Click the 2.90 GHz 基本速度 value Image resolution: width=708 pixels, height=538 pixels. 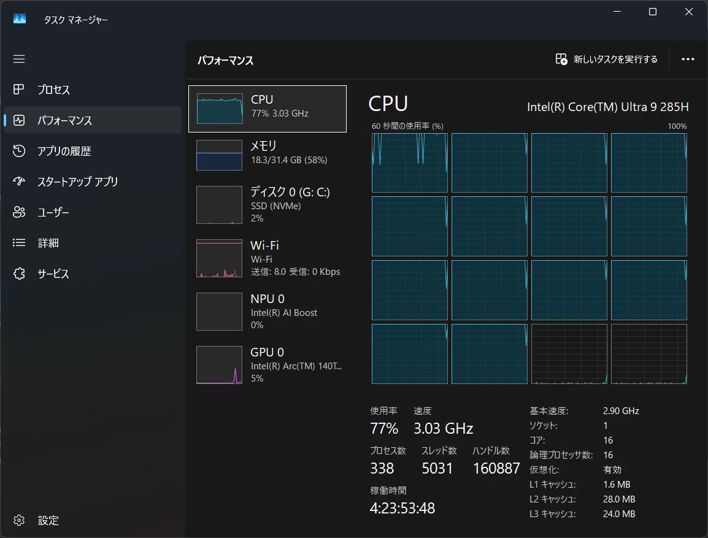tap(621, 411)
